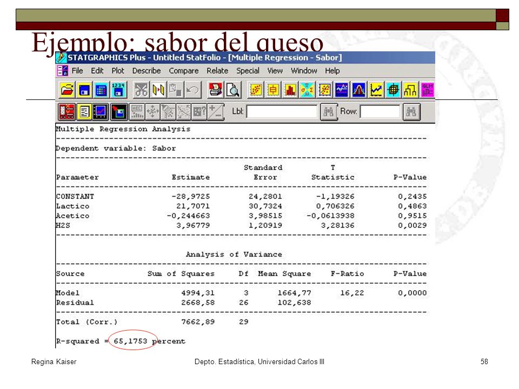Click the Model F-Ratio 16,22
This screenshot has height=389, width=519.
[352, 293]
